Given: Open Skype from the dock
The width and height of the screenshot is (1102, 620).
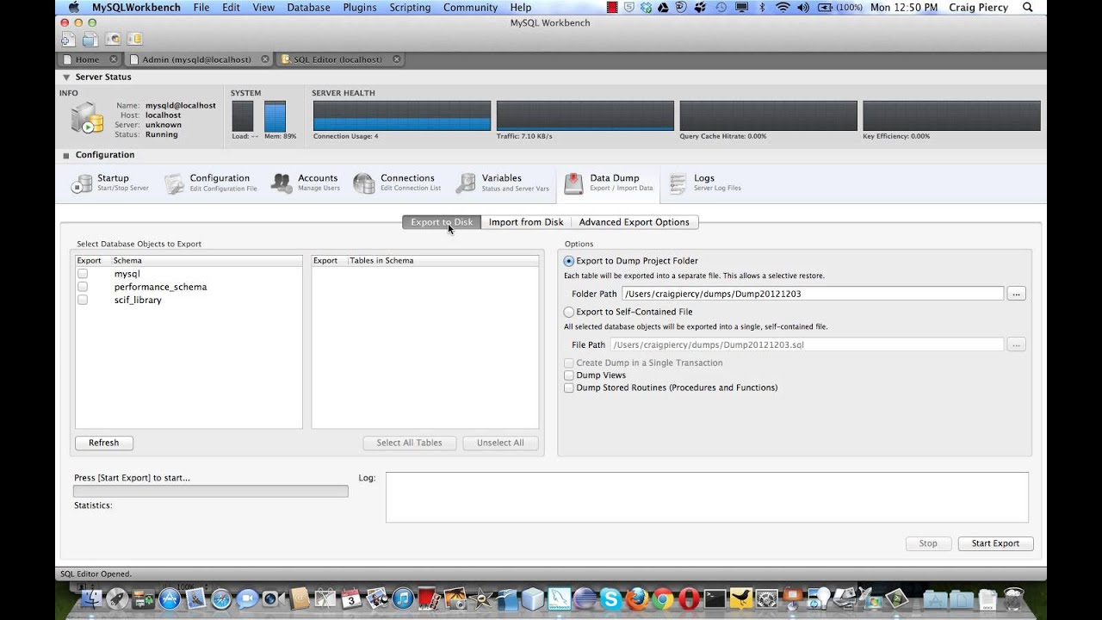Looking at the screenshot, I should 611,598.
